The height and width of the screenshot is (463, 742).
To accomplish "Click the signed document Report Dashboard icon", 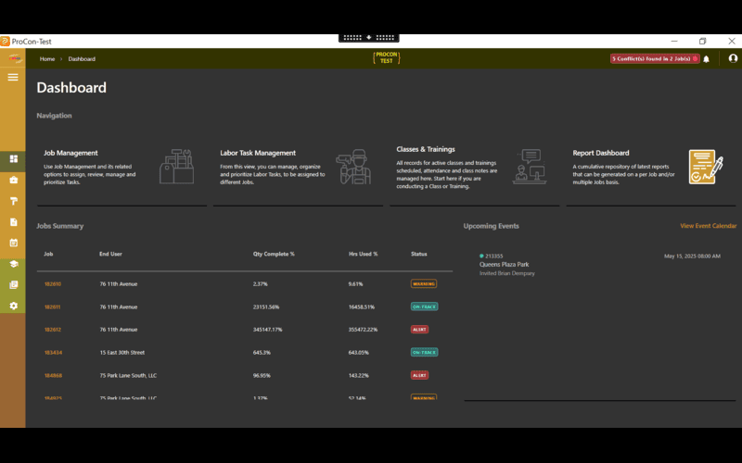I will pyautogui.click(x=706, y=167).
